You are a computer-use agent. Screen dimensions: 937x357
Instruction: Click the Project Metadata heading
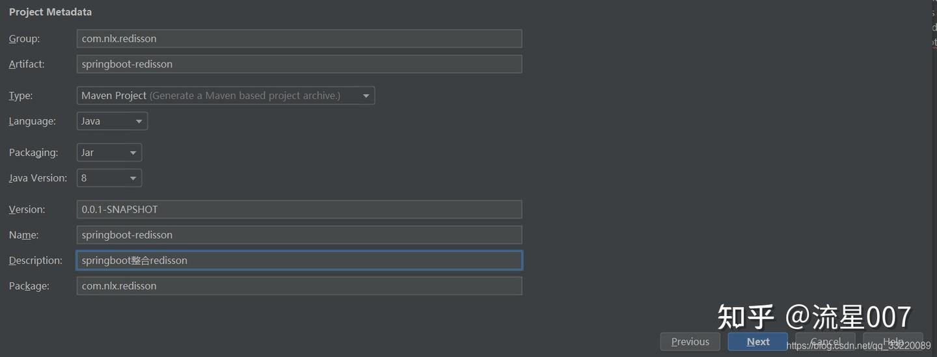tap(50, 12)
